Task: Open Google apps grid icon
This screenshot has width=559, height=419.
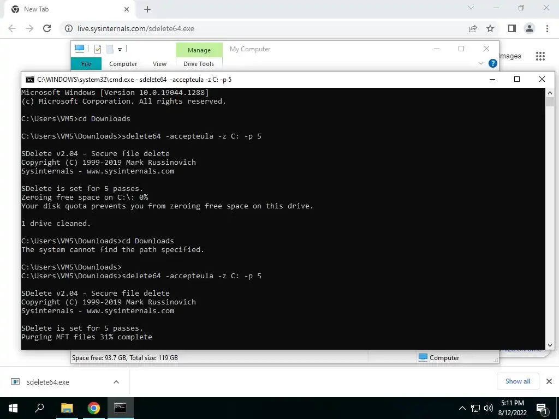Action: [x=540, y=56]
